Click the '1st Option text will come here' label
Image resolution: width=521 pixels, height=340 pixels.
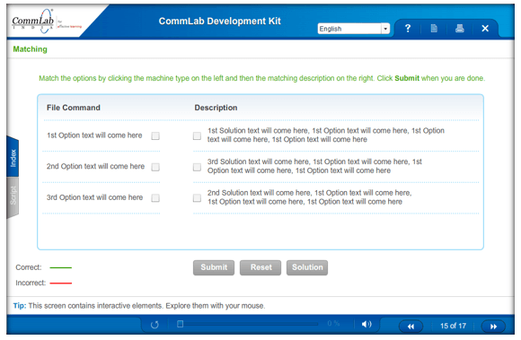point(94,135)
